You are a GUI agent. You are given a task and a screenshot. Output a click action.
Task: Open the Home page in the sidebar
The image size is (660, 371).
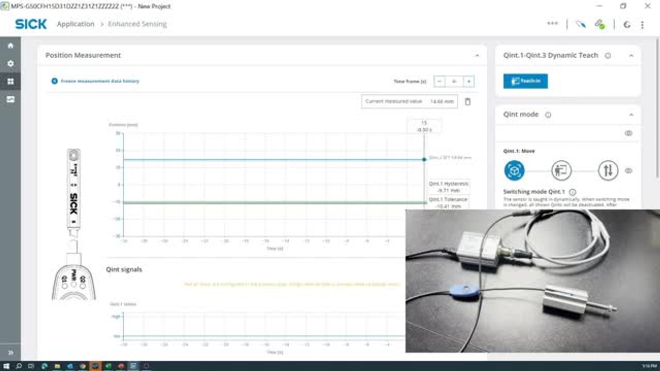[x=10, y=46]
